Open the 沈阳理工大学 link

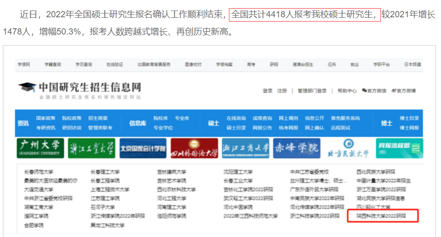238,172
